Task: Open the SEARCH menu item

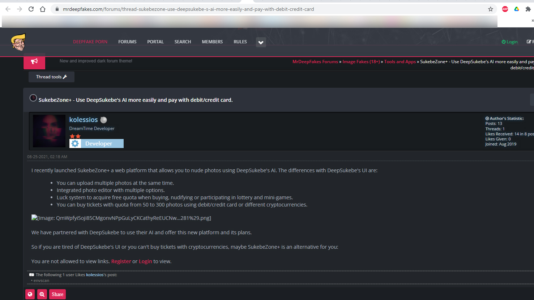Action: click(183, 42)
